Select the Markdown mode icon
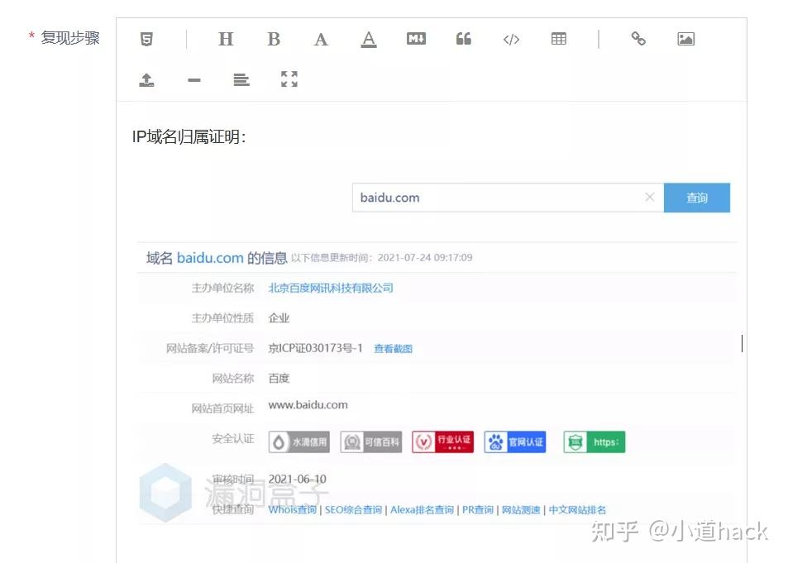Image resolution: width=788 pixels, height=563 pixels. 415,38
